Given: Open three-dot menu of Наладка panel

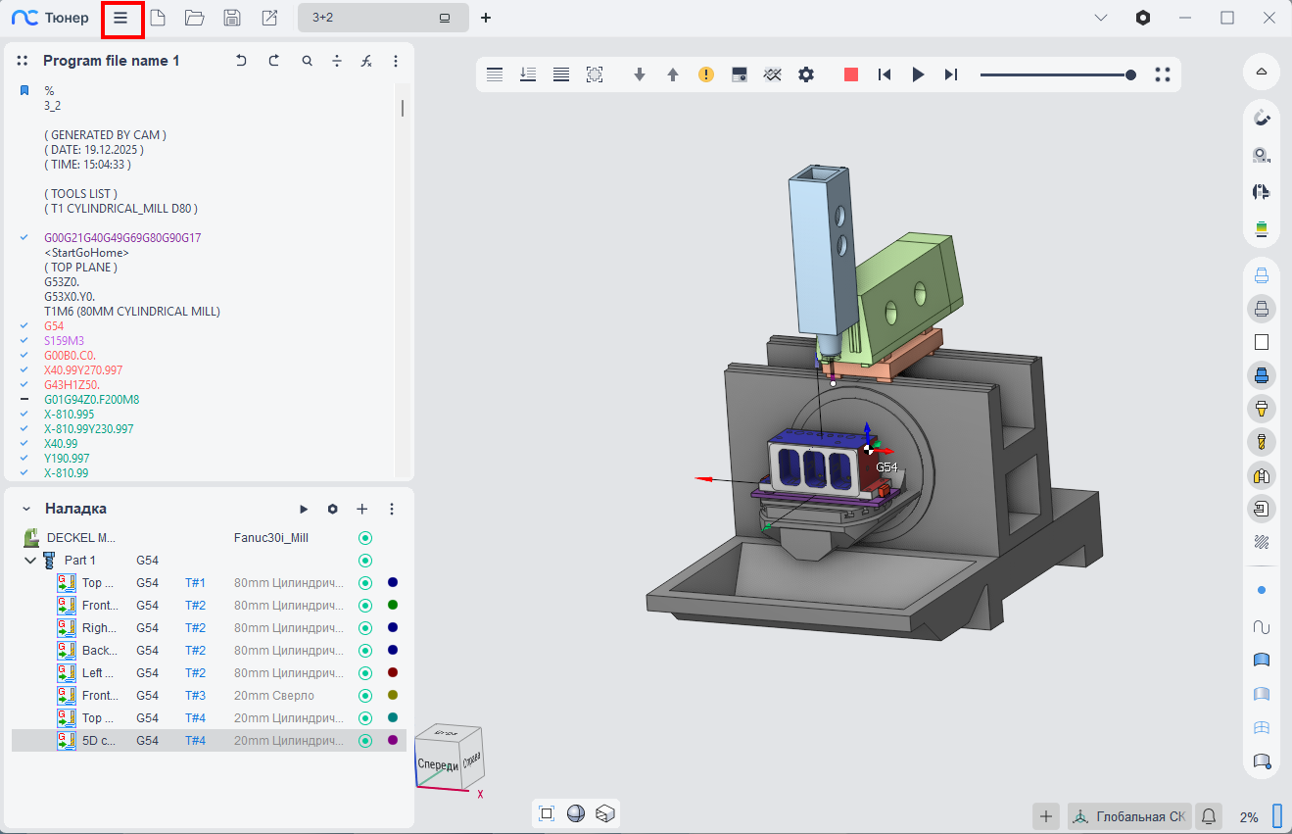Looking at the screenshot, I should click(x=392, y=510).
